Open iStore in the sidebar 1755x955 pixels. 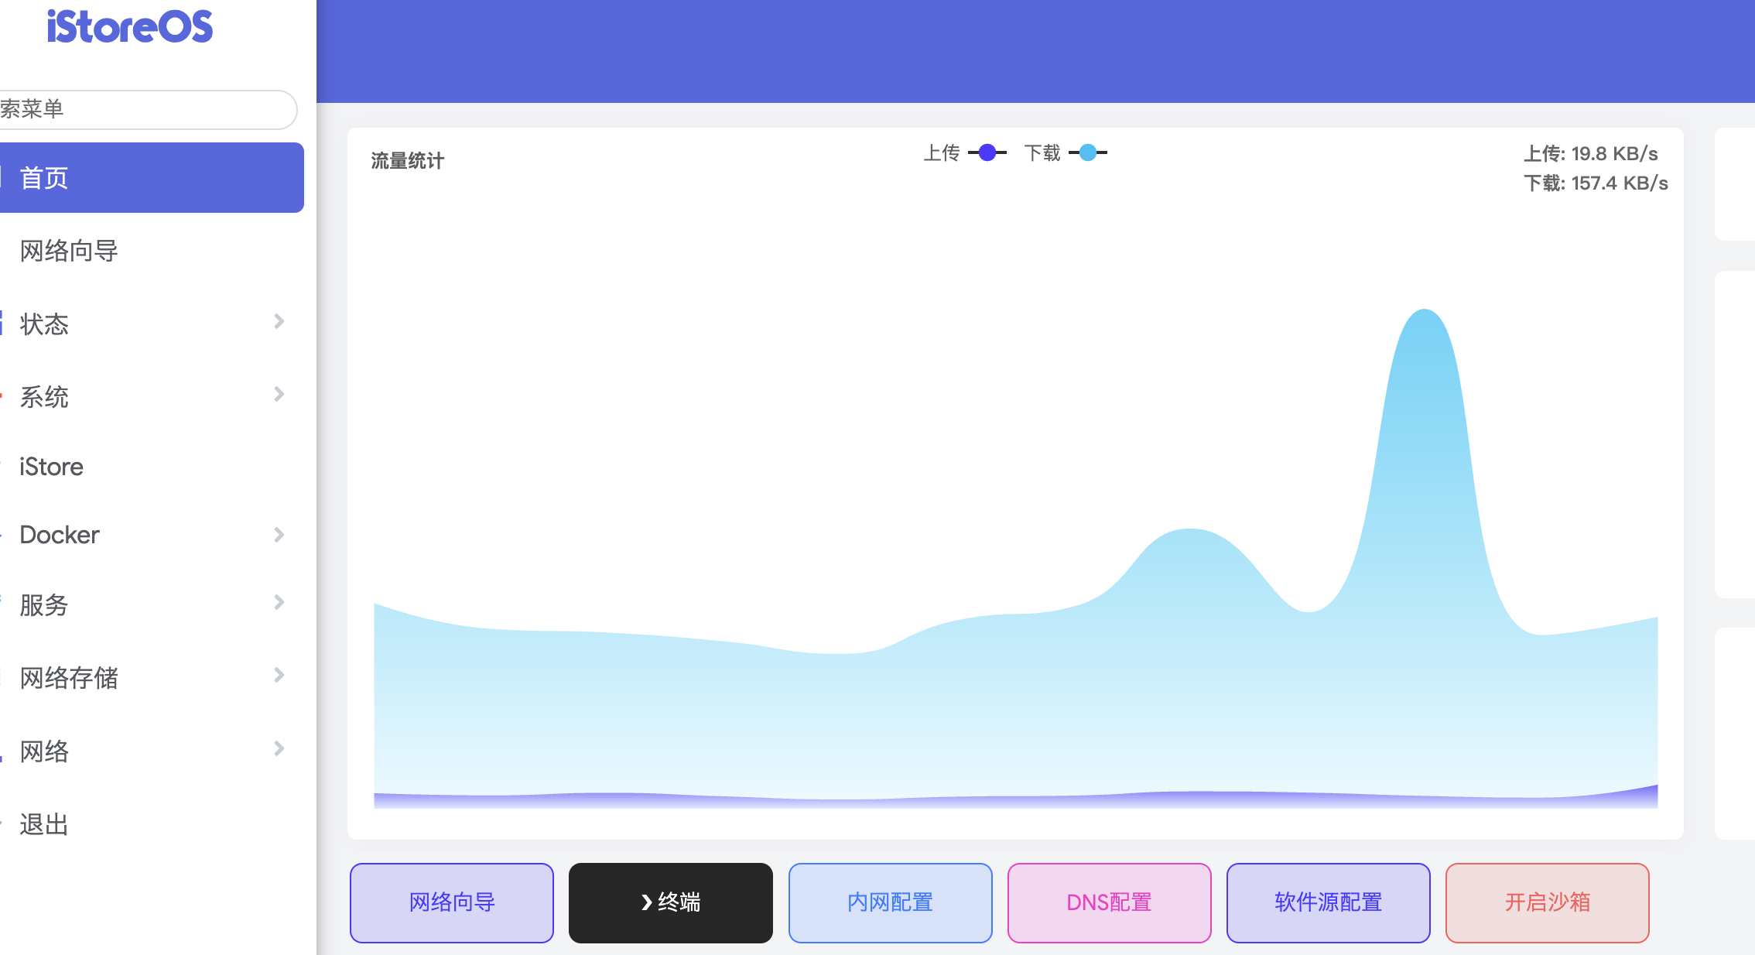pyautogui.click(x=52, y=467)
